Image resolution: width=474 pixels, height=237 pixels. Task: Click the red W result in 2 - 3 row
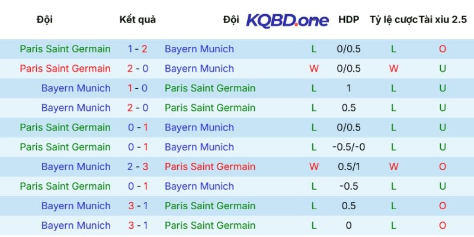point(314,166)
